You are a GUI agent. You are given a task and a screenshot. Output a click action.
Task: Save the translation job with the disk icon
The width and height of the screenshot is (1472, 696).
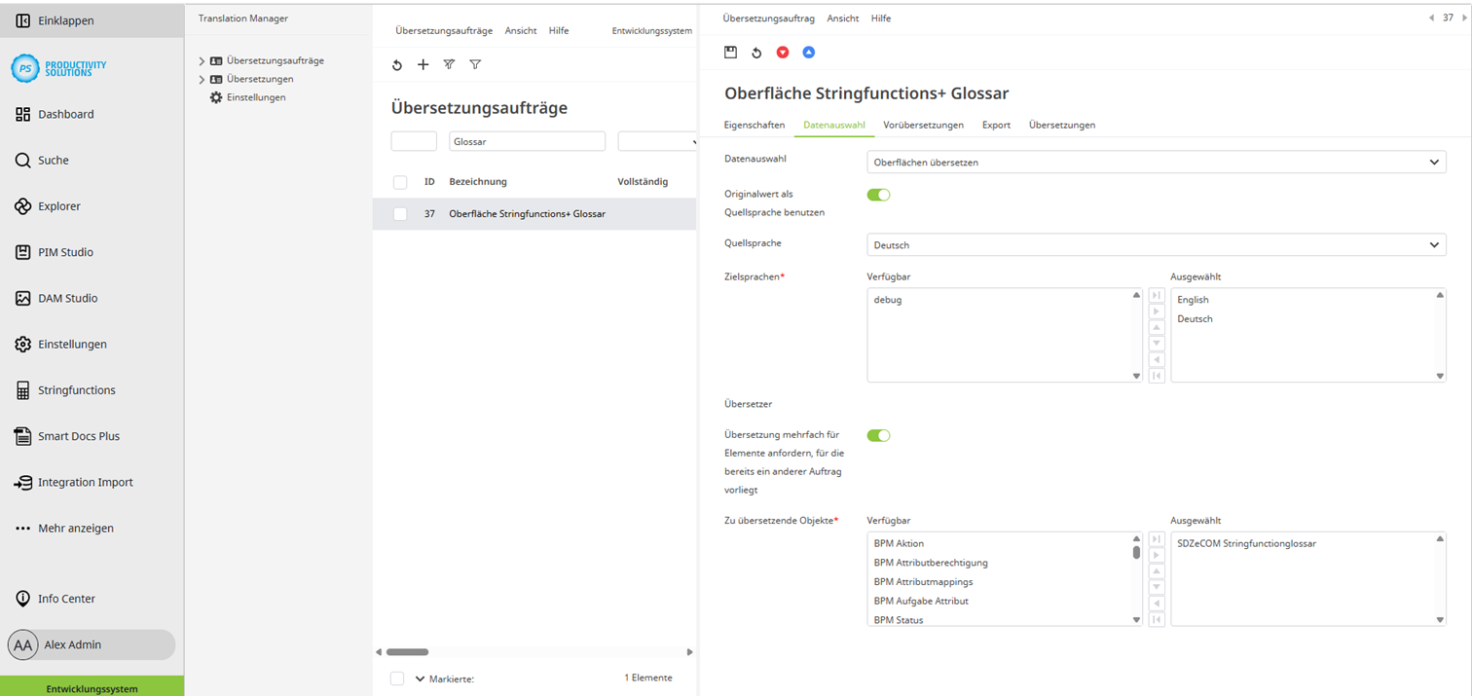point(730,53)
